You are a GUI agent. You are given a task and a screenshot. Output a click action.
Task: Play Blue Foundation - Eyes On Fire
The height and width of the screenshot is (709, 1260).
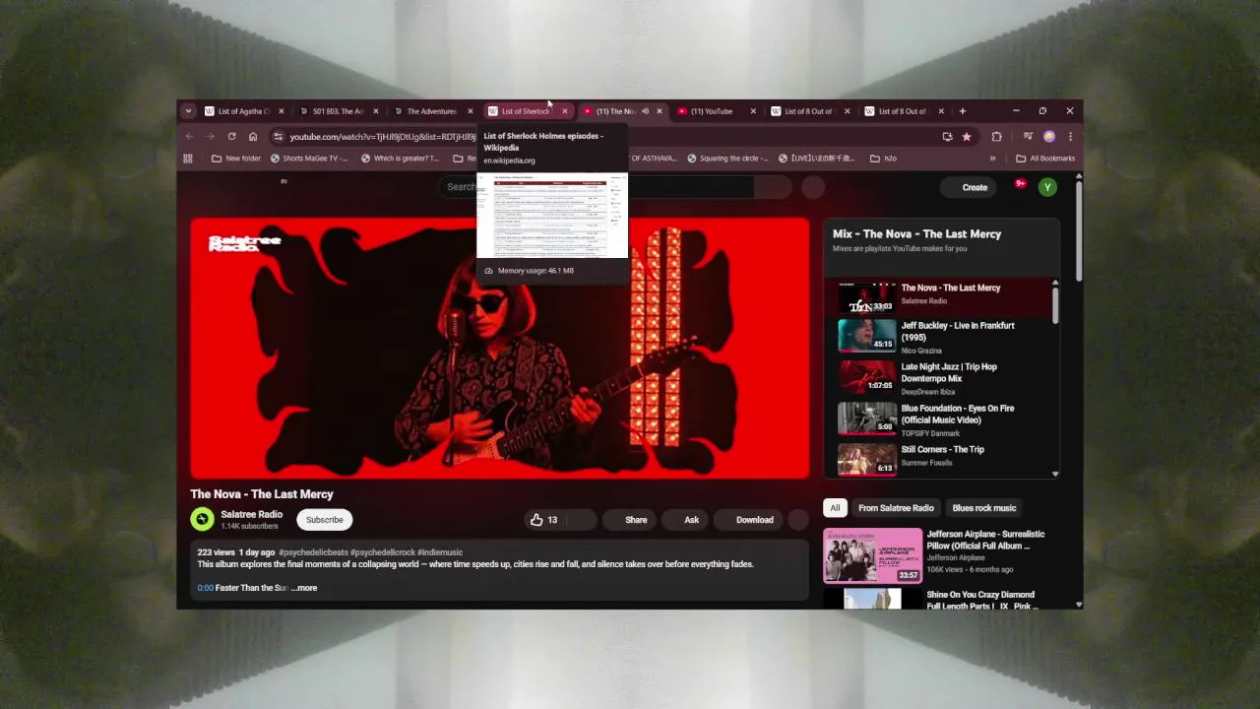point(940,419)
